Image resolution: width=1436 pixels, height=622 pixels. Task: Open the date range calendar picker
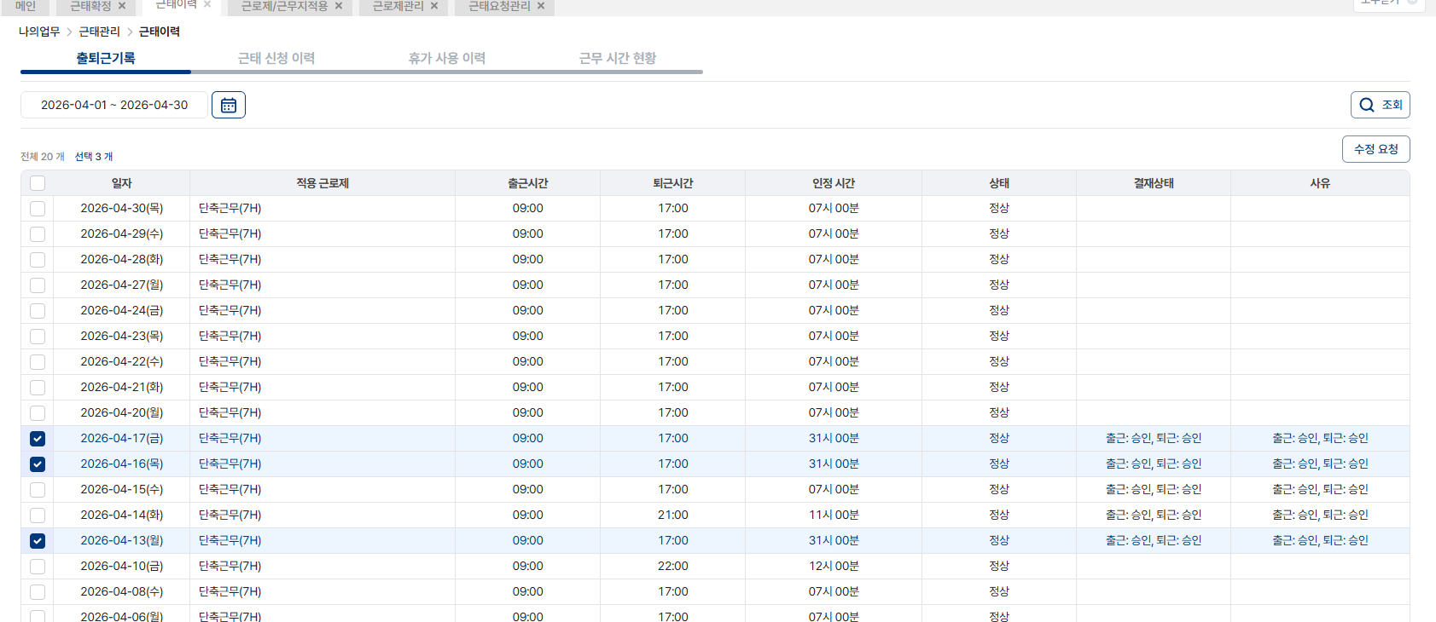click(x=229, y=105)
